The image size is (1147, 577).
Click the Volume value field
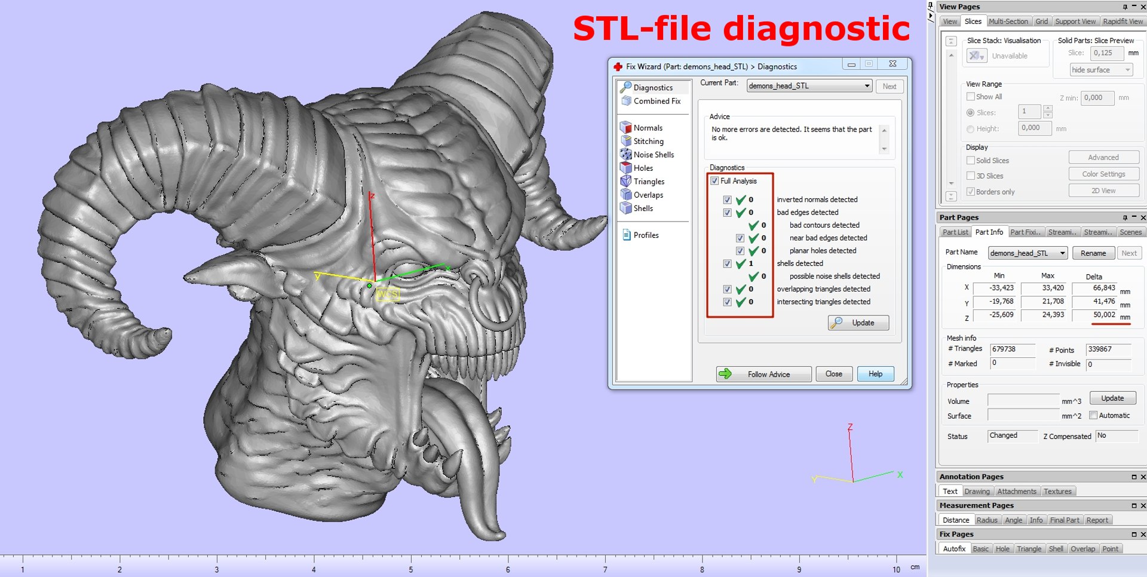[x=1023, y=401]
